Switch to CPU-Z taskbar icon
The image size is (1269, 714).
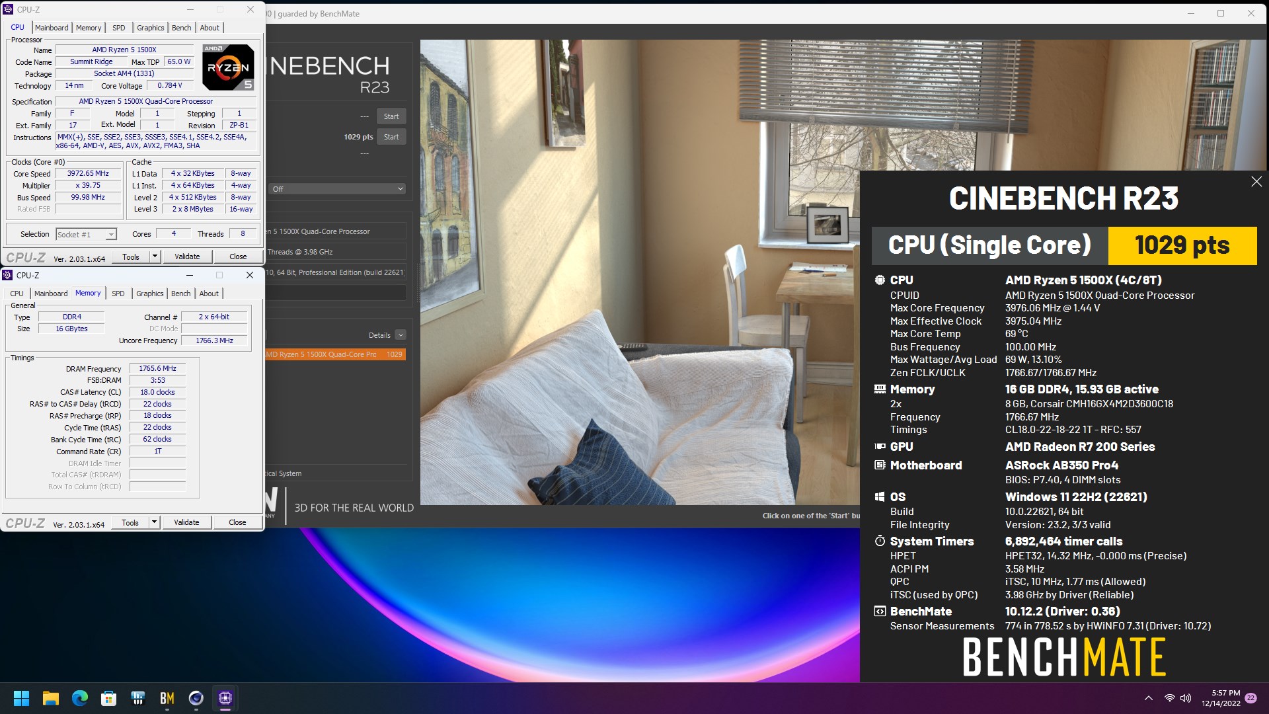pos(225,698)
